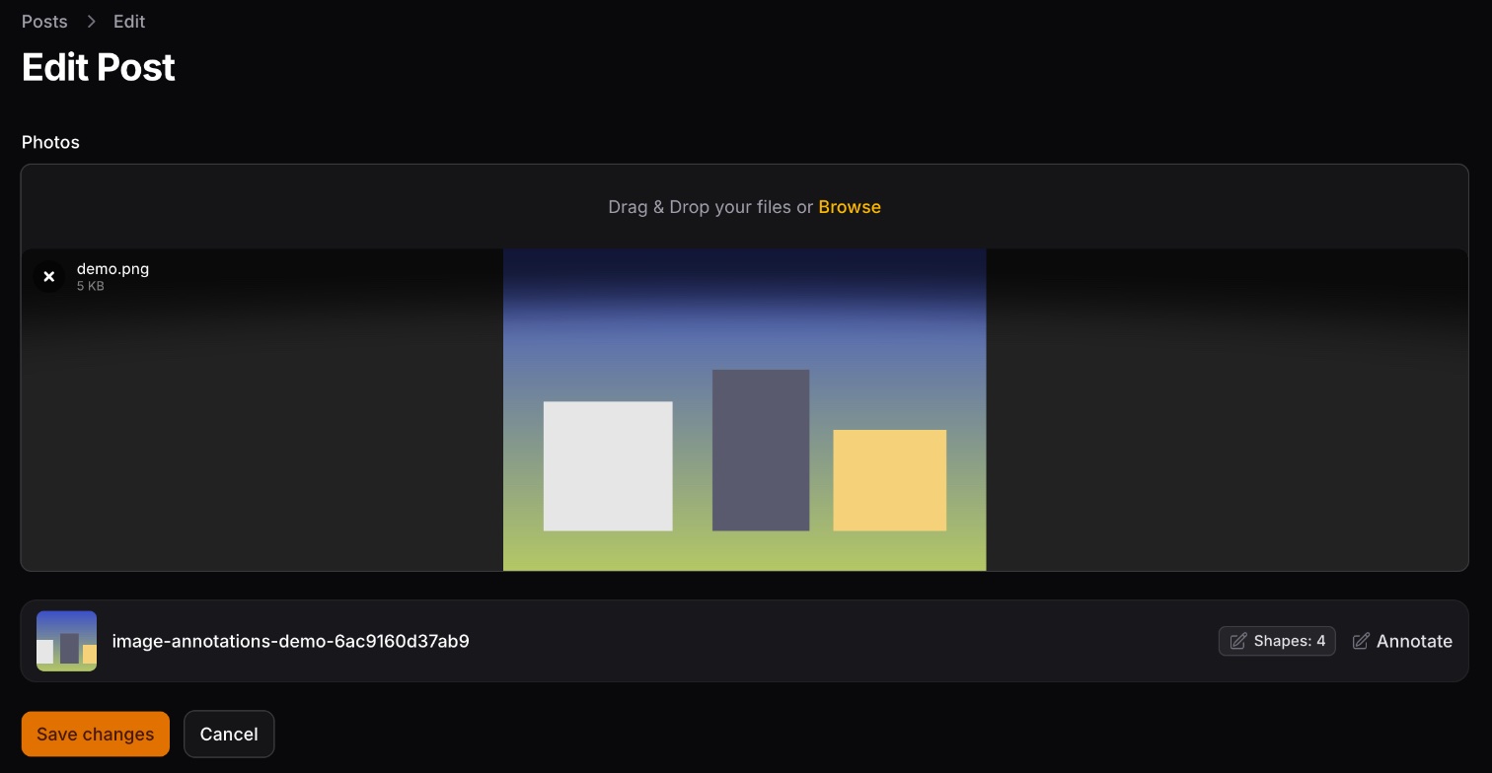Click the demo.png file name
The image size is (1492, 773).
click(112, 269)
